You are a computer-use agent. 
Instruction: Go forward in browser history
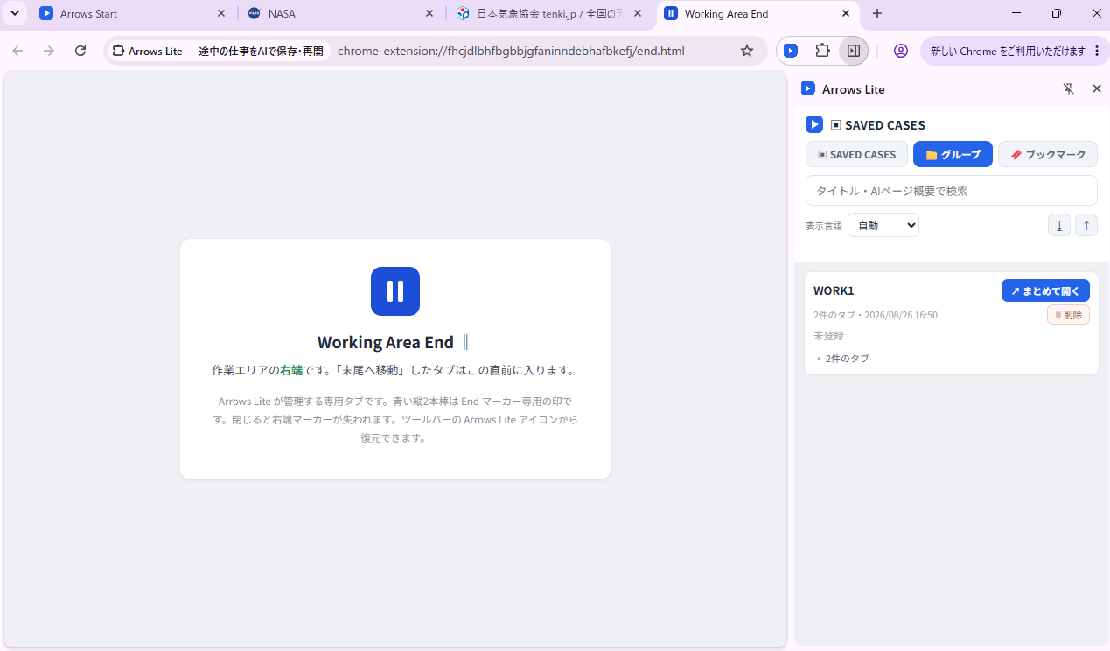tap(49, 51)
